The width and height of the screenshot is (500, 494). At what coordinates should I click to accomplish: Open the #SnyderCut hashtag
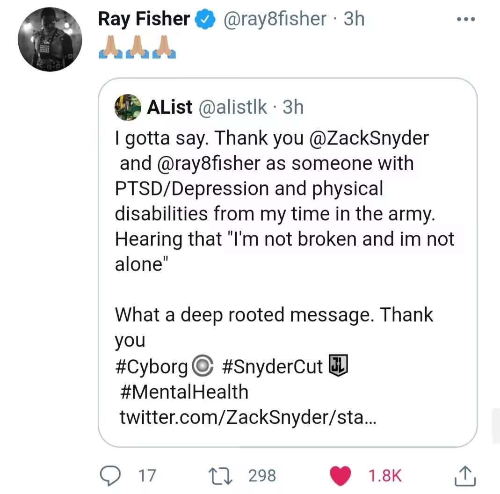click(x=272, y=366)
